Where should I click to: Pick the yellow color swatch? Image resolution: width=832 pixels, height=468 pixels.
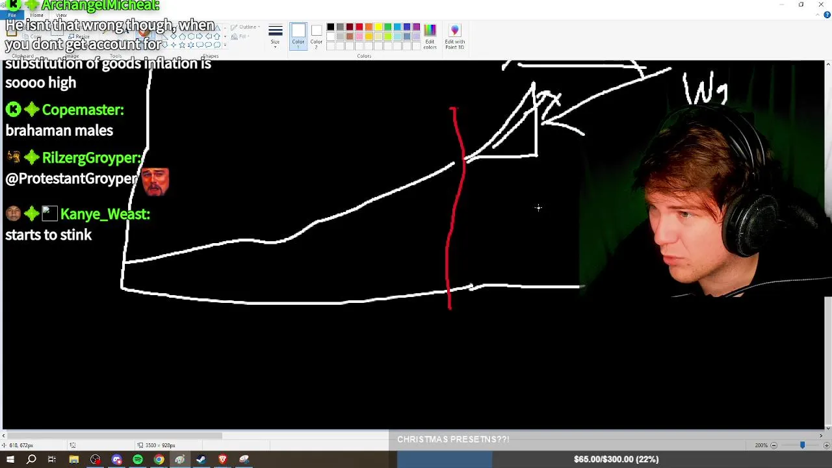click(378, 27)
